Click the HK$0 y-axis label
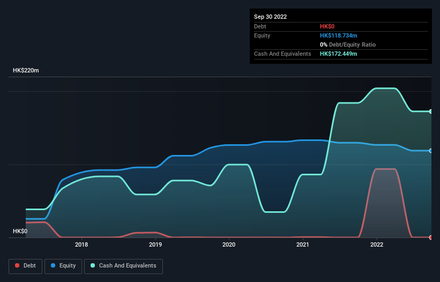 (x=20, y=231)
